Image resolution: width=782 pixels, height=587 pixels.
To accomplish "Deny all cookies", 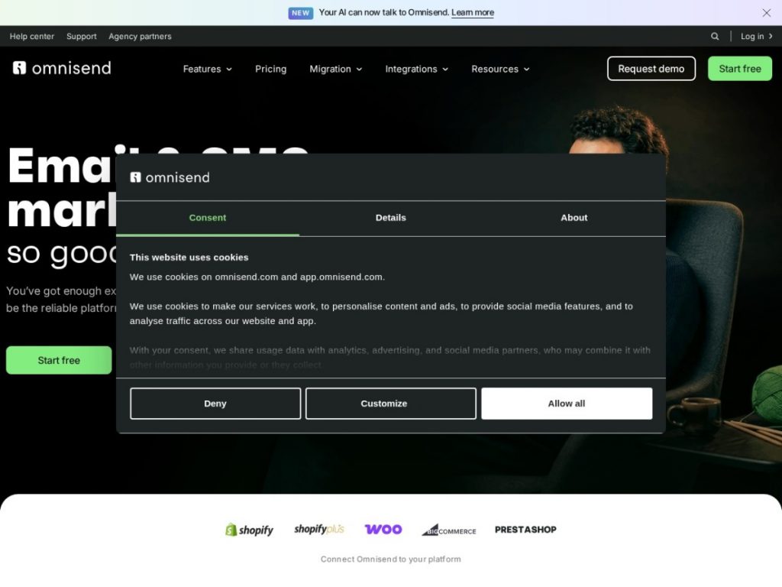I will click(215, 404).
